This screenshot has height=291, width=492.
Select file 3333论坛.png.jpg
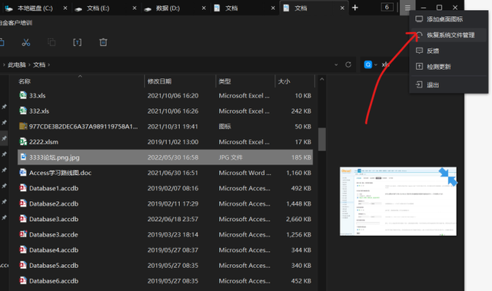coord(165,157)
